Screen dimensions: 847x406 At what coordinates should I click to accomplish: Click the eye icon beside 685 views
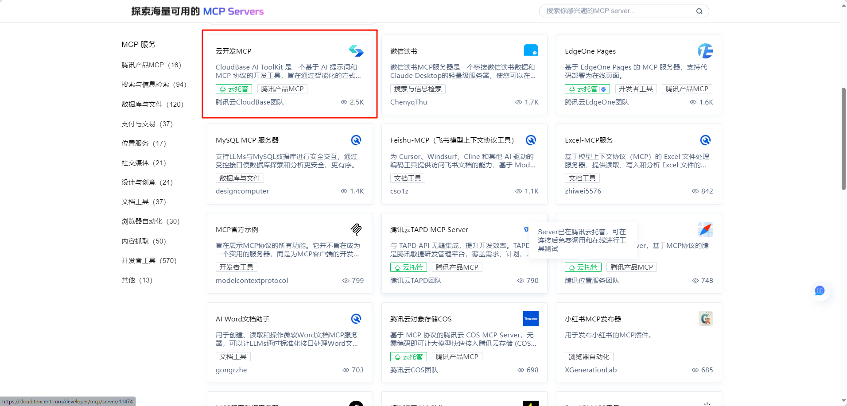click(x=695, y=370)
